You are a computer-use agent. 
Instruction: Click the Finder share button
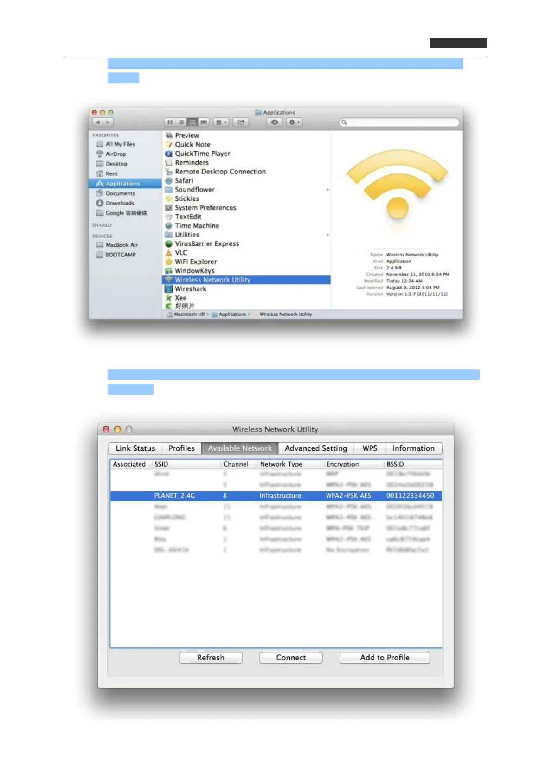241,122
